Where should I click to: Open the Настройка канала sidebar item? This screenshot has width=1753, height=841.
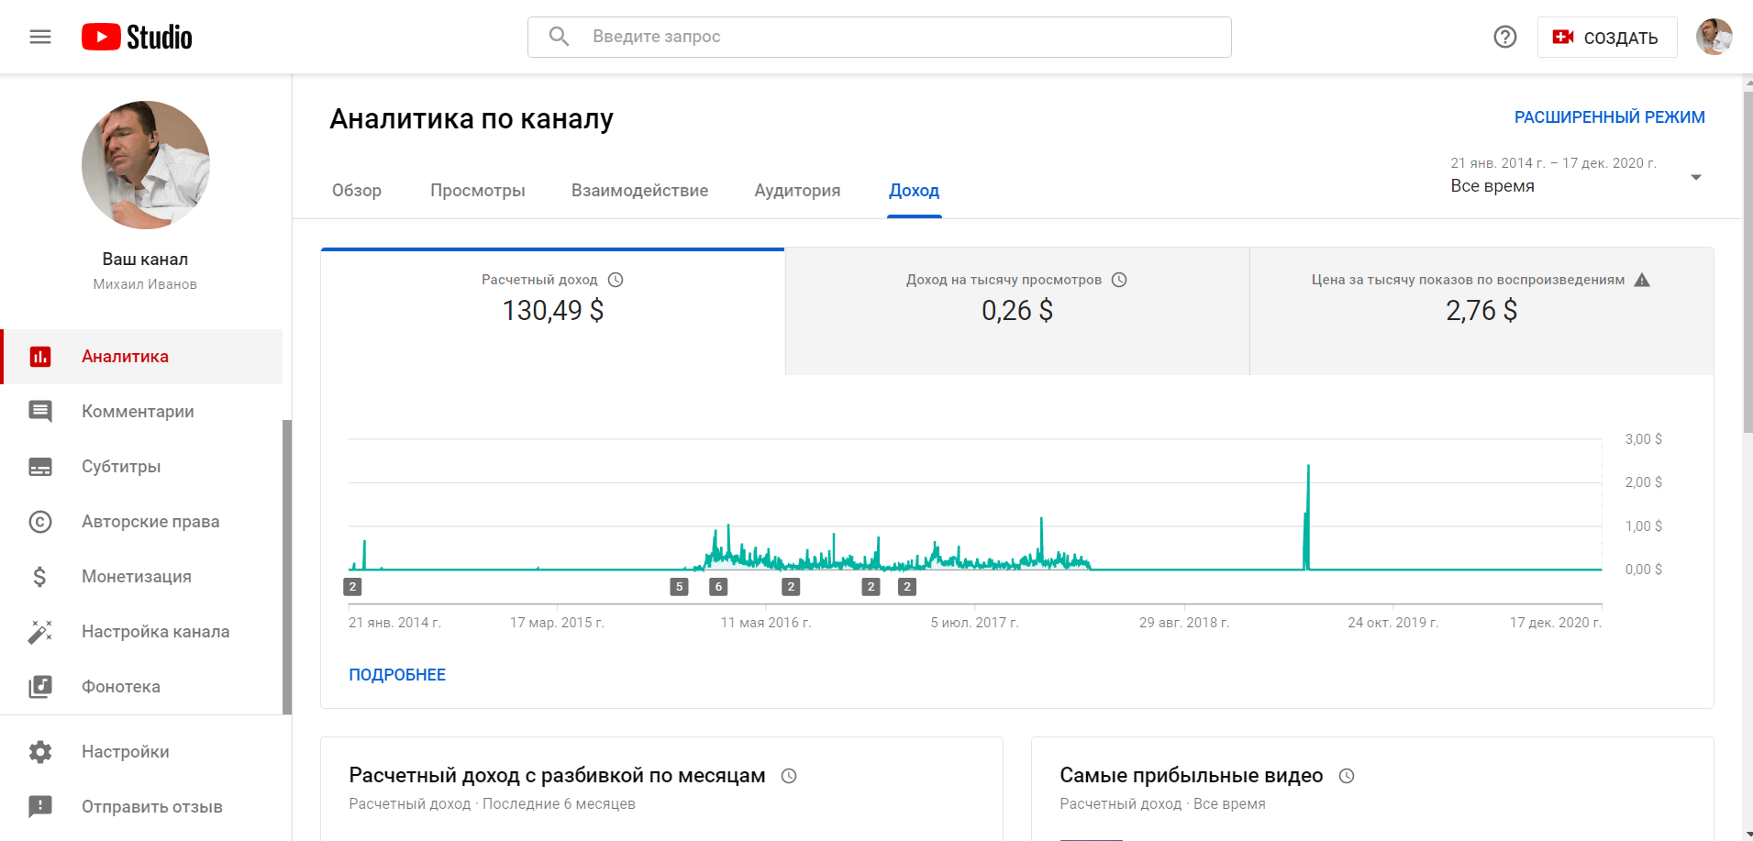(142, 632)
